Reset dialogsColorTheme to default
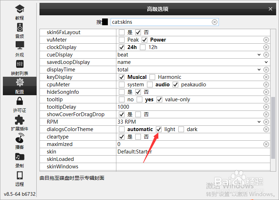The image size is (279, 200). [x=266, y=129]
